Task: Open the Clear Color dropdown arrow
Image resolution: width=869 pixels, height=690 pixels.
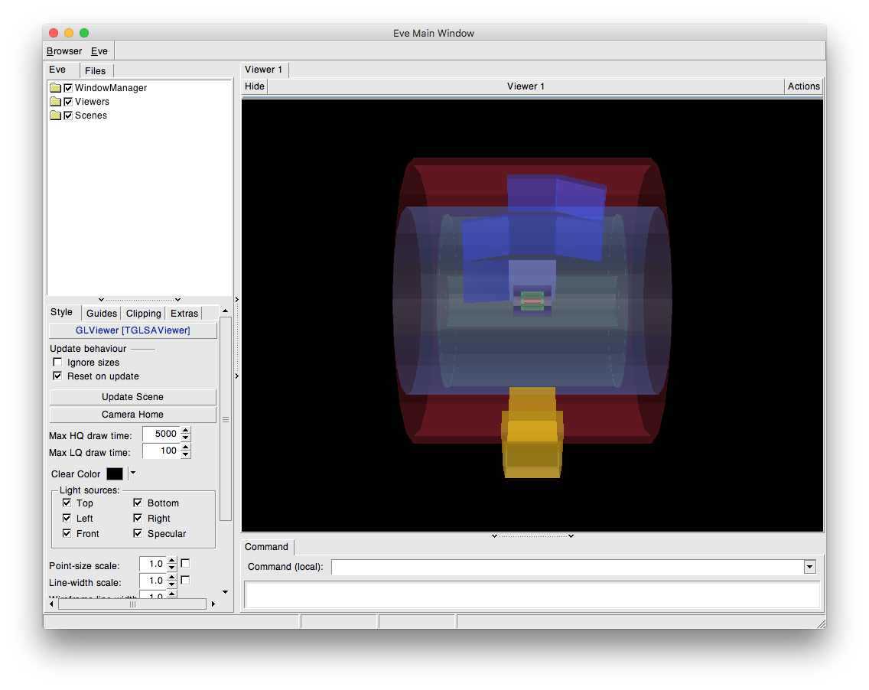Action: 132,474
